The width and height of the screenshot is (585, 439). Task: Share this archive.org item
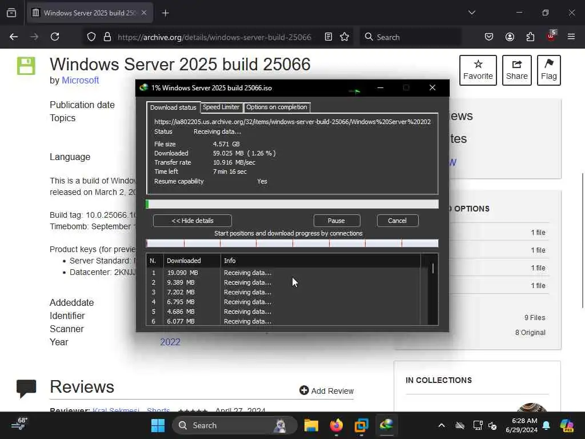click(516, 70)
